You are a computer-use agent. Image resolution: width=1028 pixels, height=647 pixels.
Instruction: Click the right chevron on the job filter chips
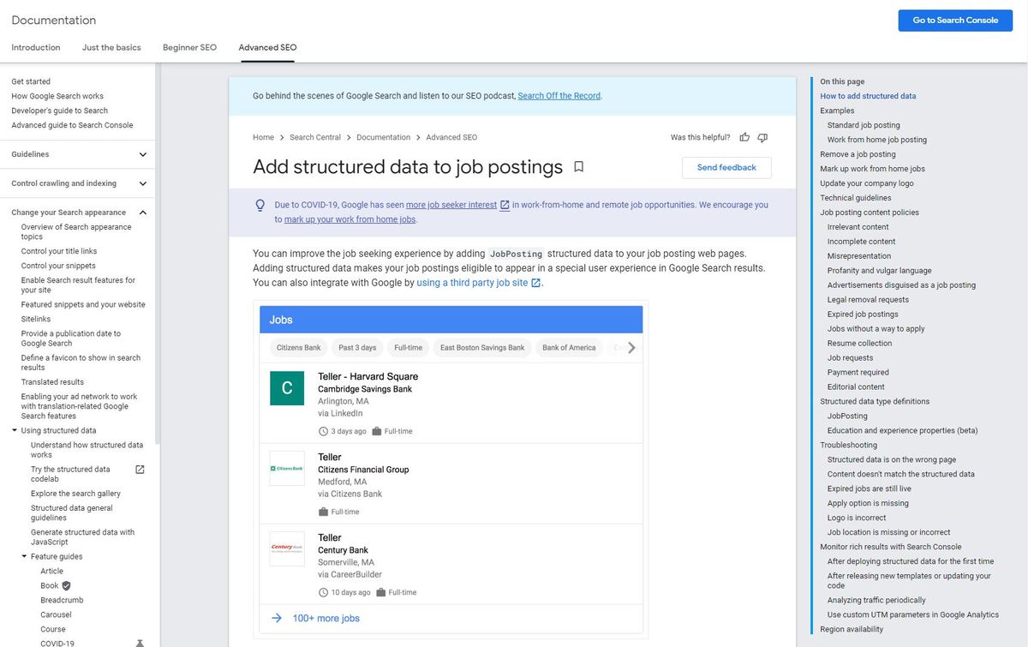click(631, 348)
